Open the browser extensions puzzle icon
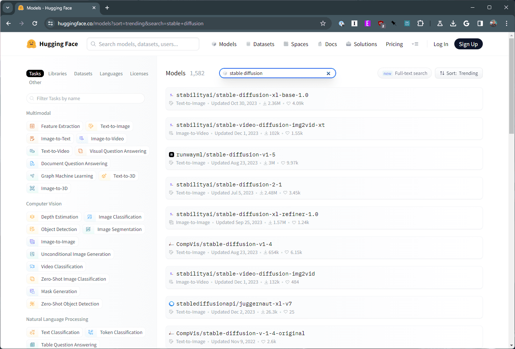This screenshot has height=349, width=515. tap(420, 23)
